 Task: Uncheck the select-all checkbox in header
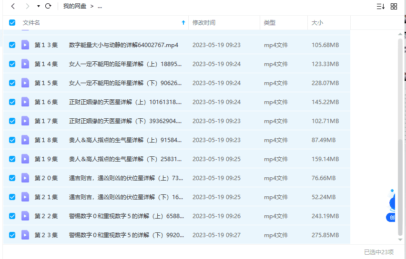(12, 23)
